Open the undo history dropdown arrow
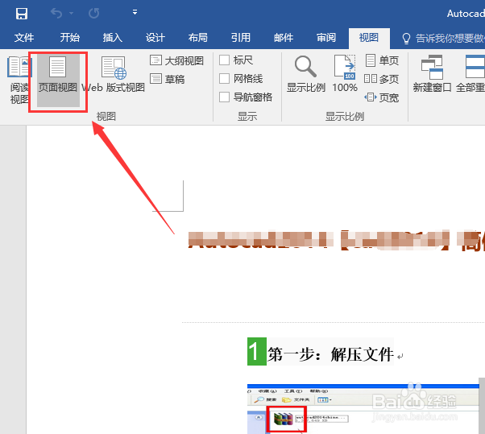Image resolution: width=485 pixels, height=434 pixels. pyautogui.click(x=72, y=14)
